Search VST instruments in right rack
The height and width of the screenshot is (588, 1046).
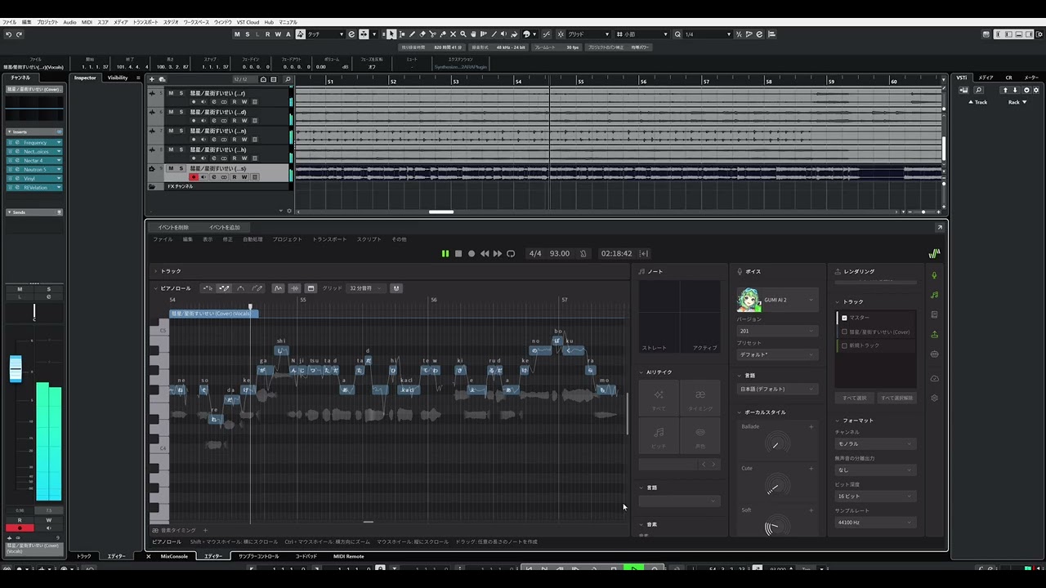[x=979, y=90]
